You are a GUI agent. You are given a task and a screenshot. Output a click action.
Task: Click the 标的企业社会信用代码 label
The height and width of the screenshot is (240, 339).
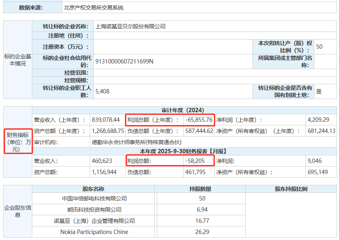pyautogui.click(x=67, y=61)
